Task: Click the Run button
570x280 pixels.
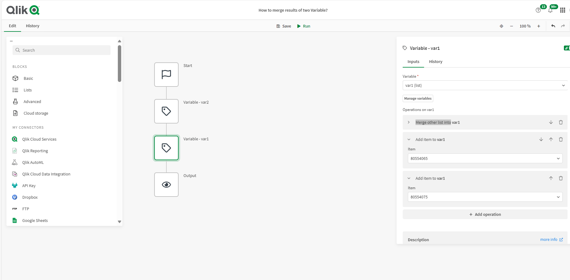Action: pos(304,26)
